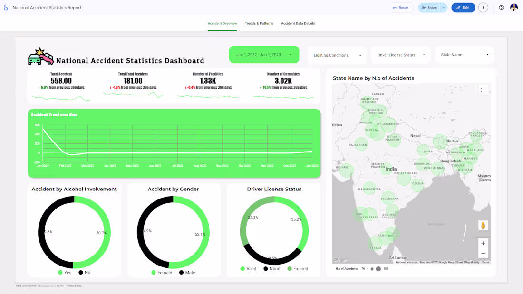Select the Valid legend swatch
Image resolution: width=523 pixels, height=294 pixels.
[x=242, y=269]
